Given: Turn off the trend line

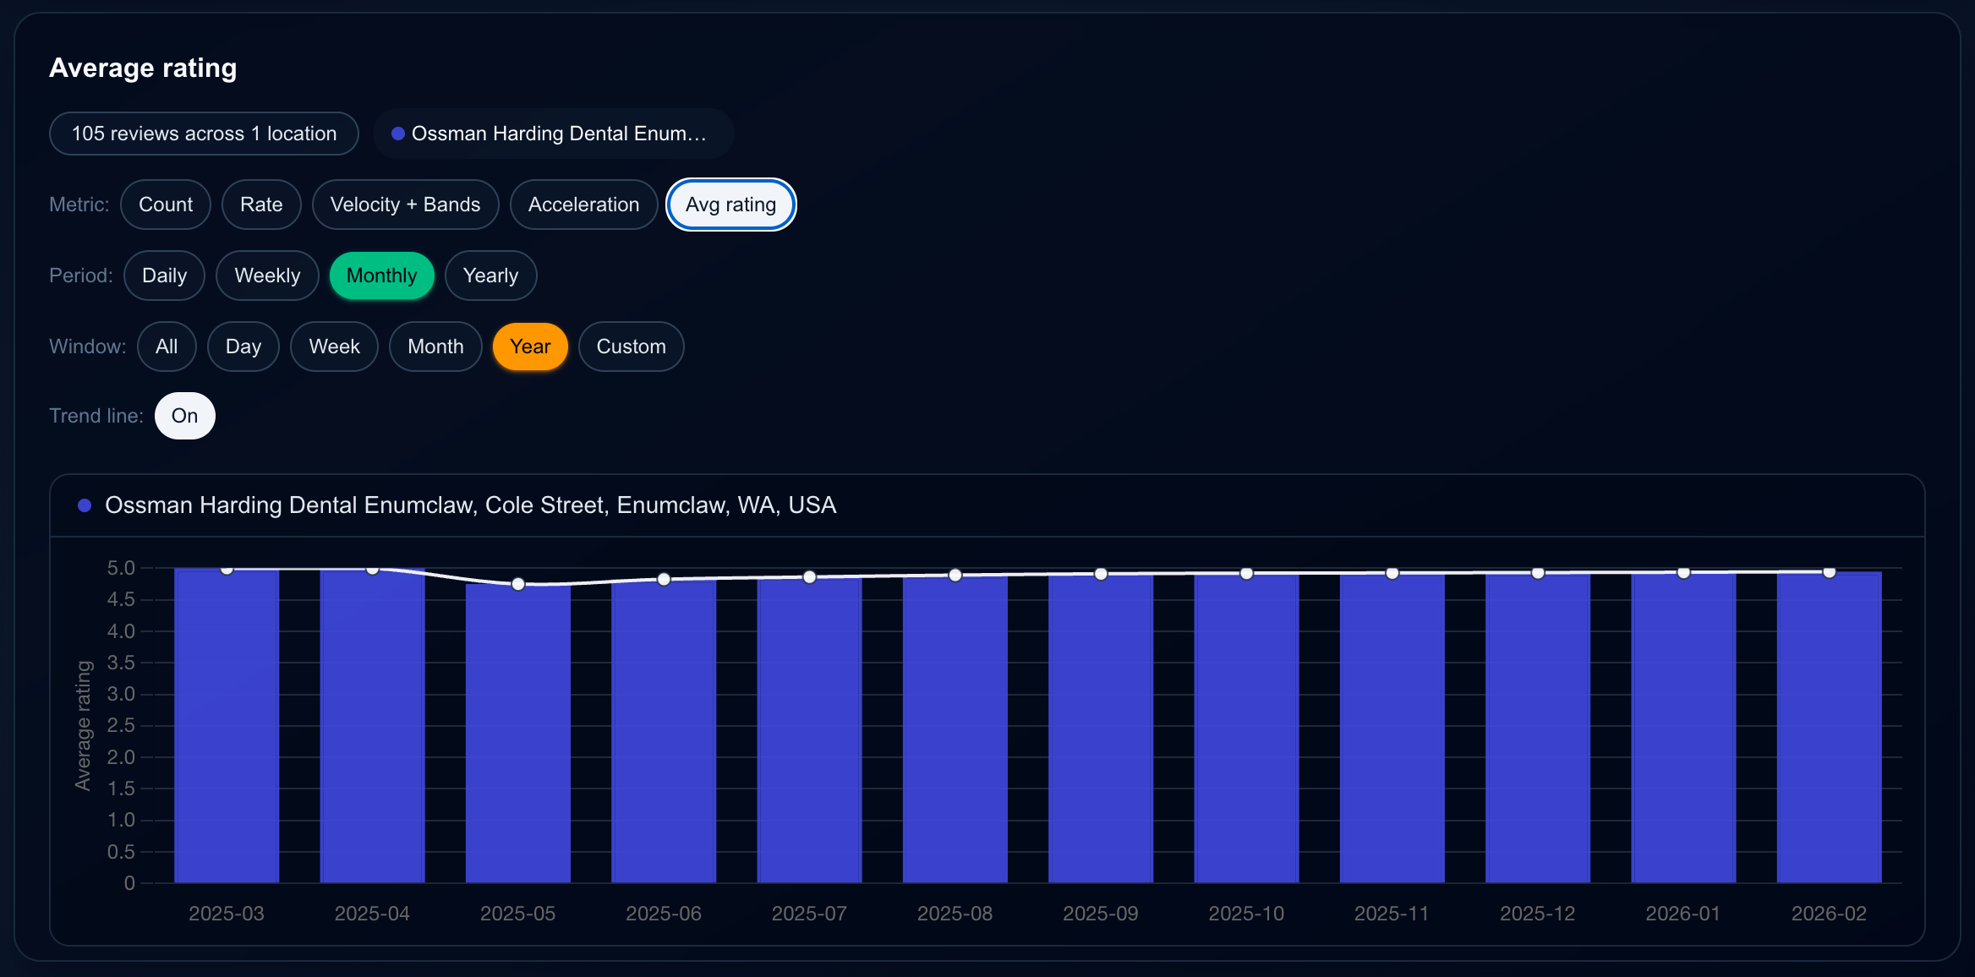Looking at the screenshot, I should tap(184, 416).
